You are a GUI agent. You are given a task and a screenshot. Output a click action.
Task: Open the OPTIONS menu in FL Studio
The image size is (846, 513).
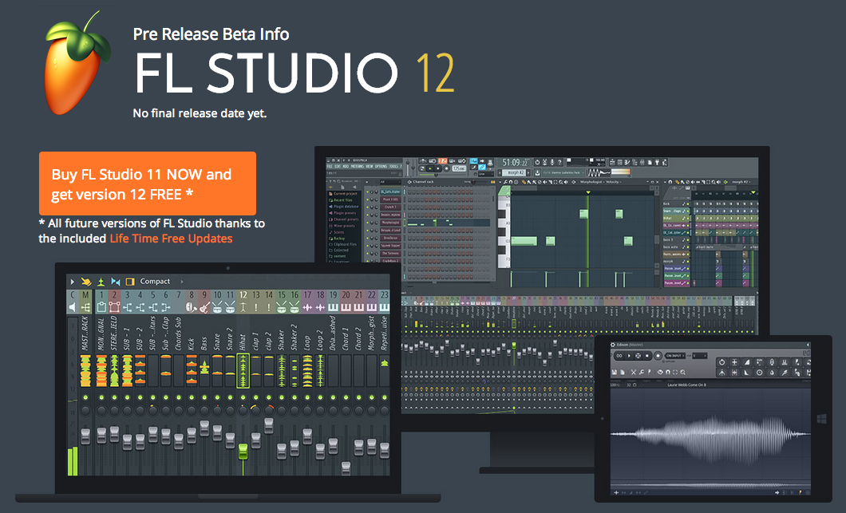(x=381, y=166)
